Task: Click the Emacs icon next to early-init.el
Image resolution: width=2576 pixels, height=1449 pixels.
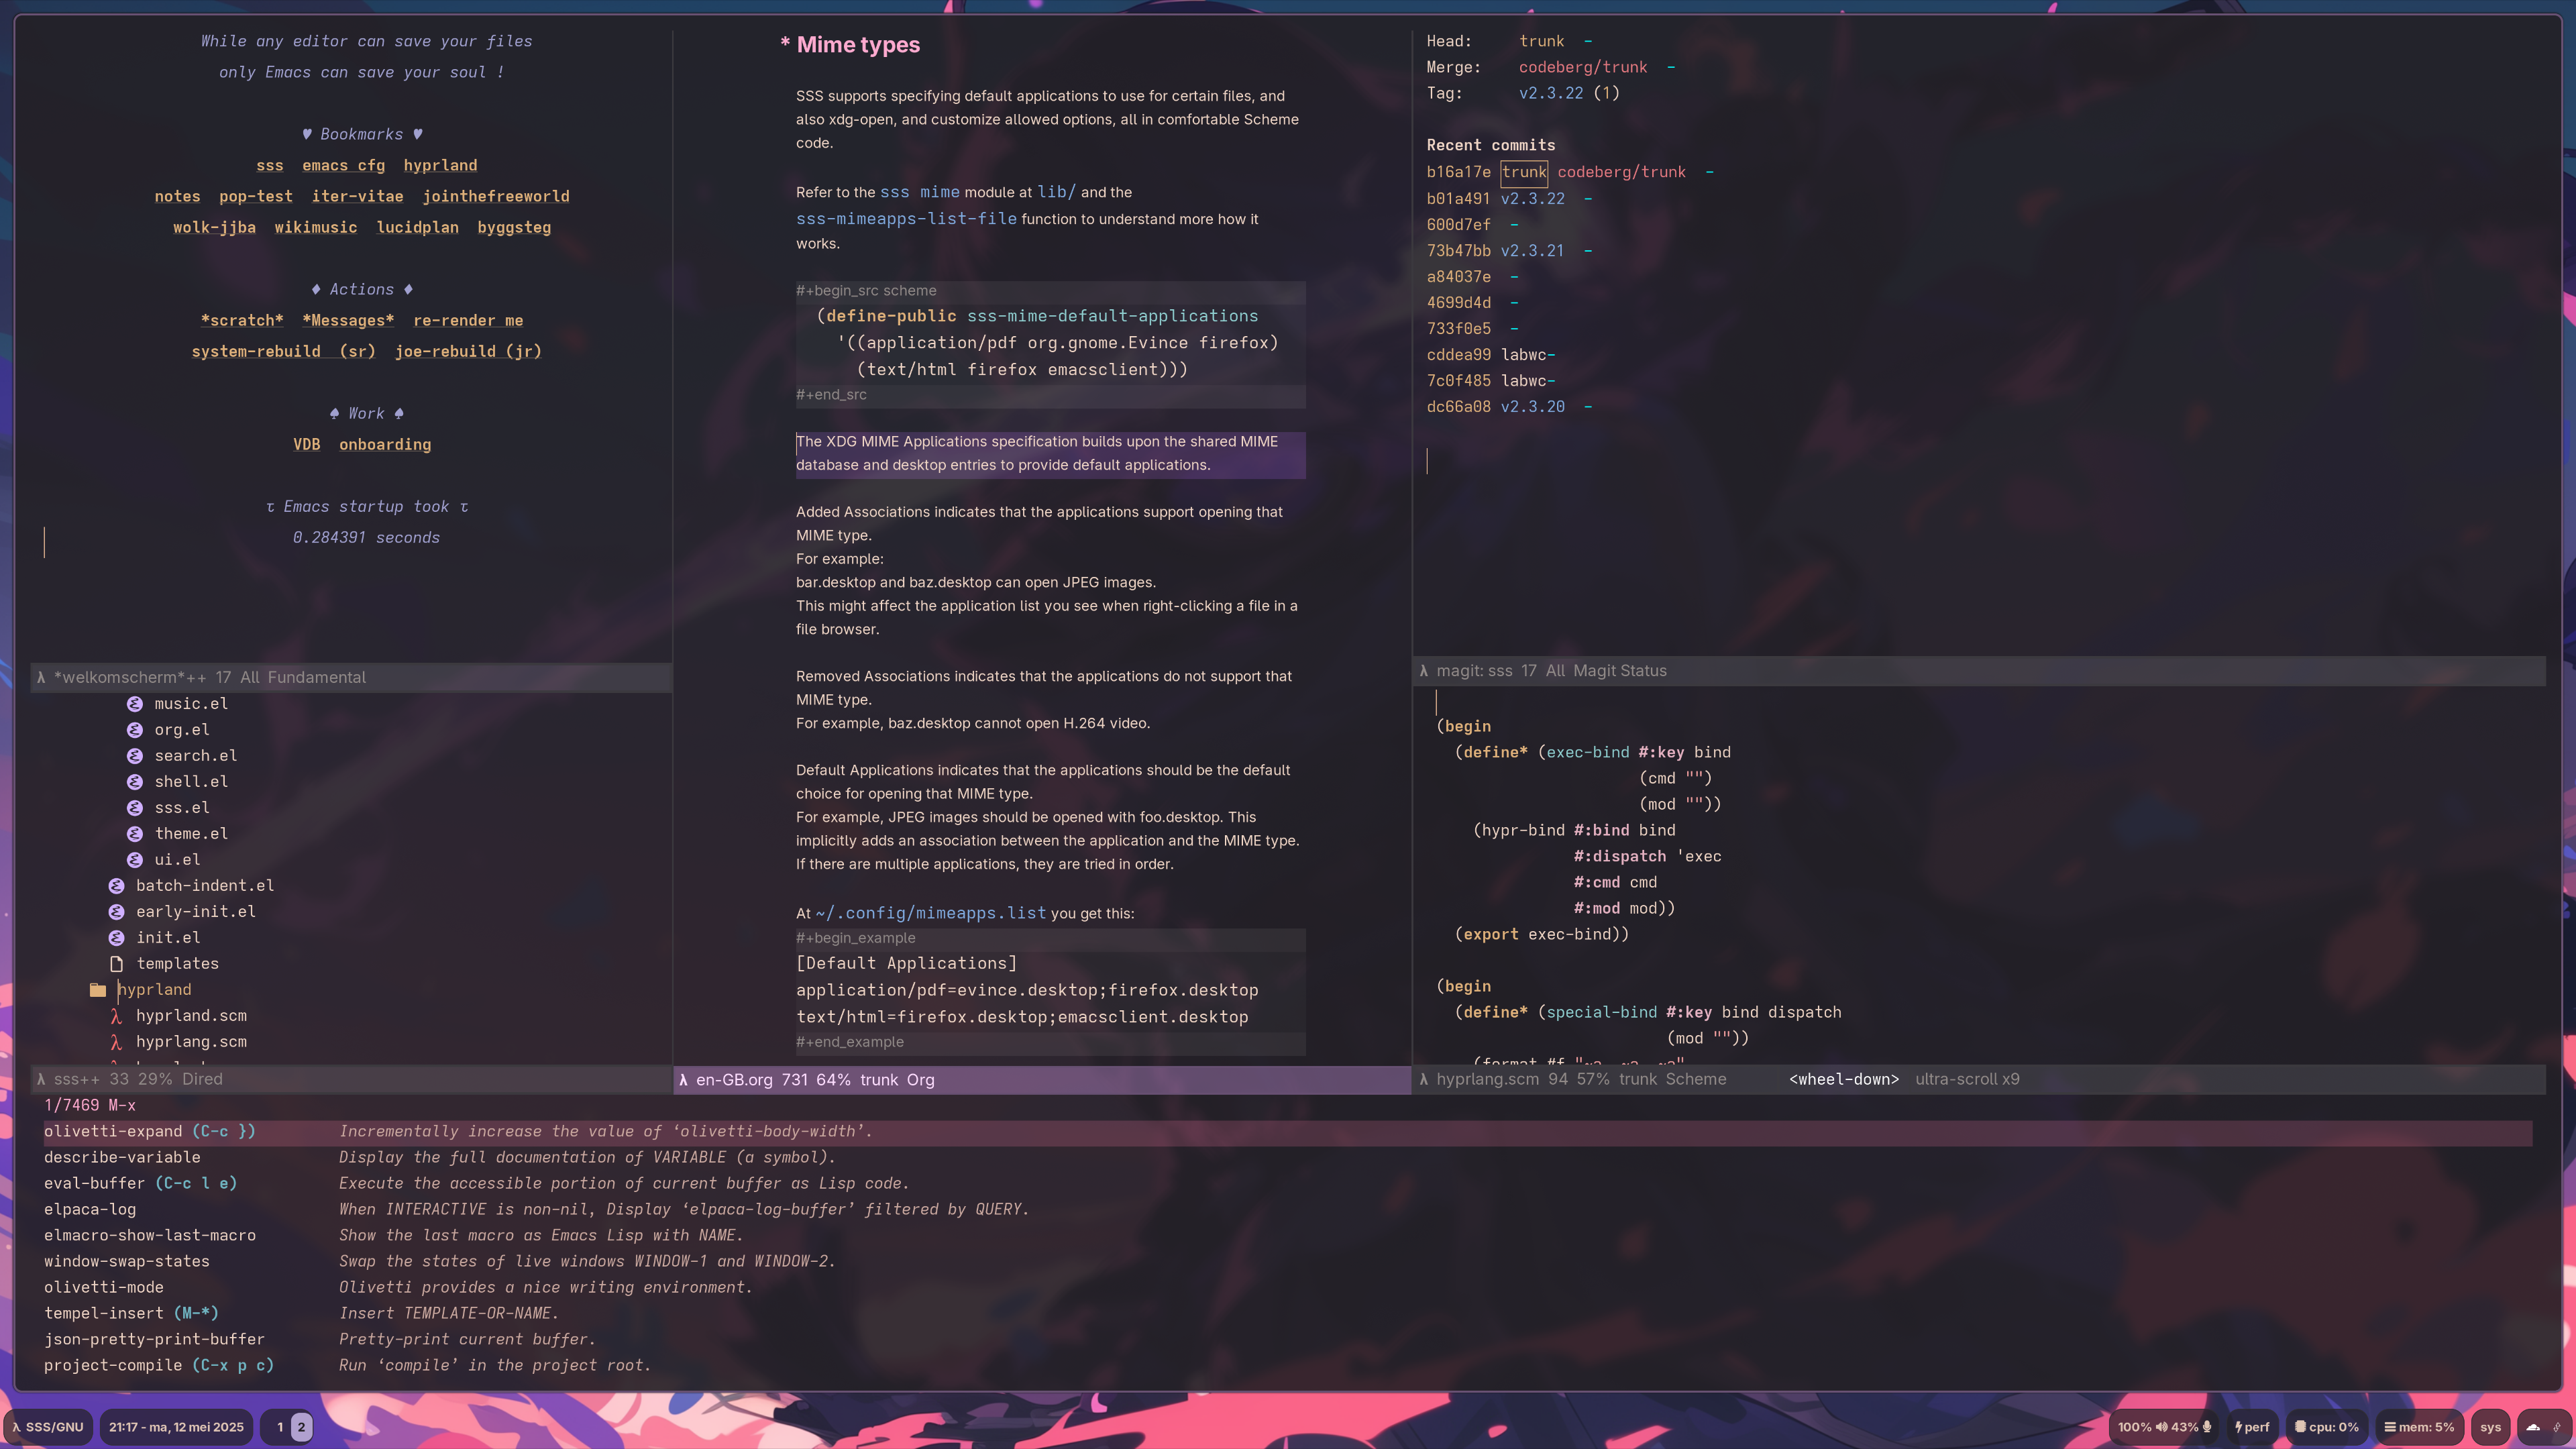Action: point(116,912)
